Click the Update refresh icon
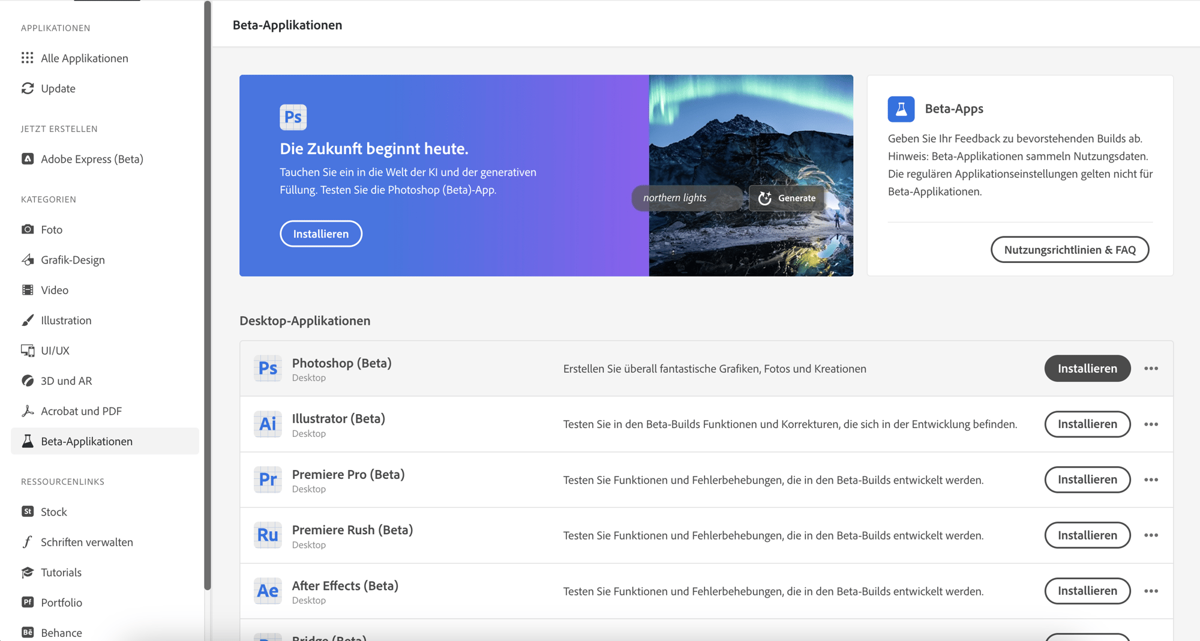 pyautogui.click(x=28, y=88)
